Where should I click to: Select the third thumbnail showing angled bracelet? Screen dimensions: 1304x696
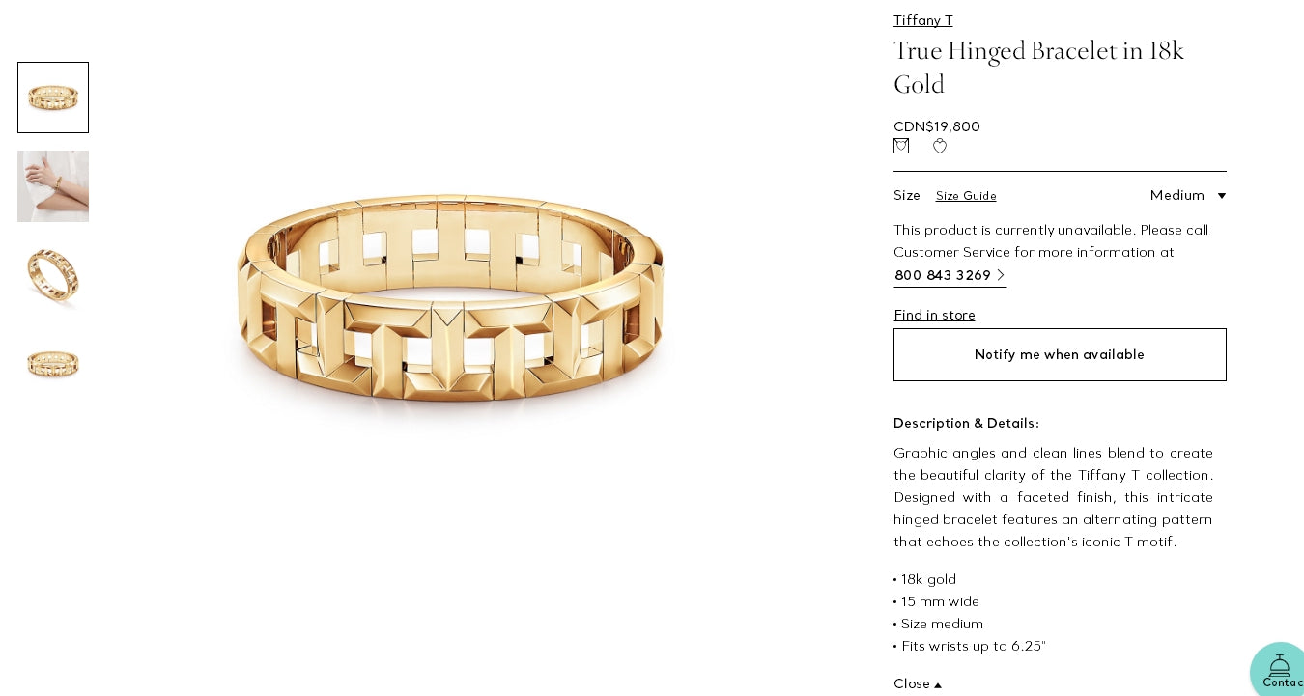point(53,275)
